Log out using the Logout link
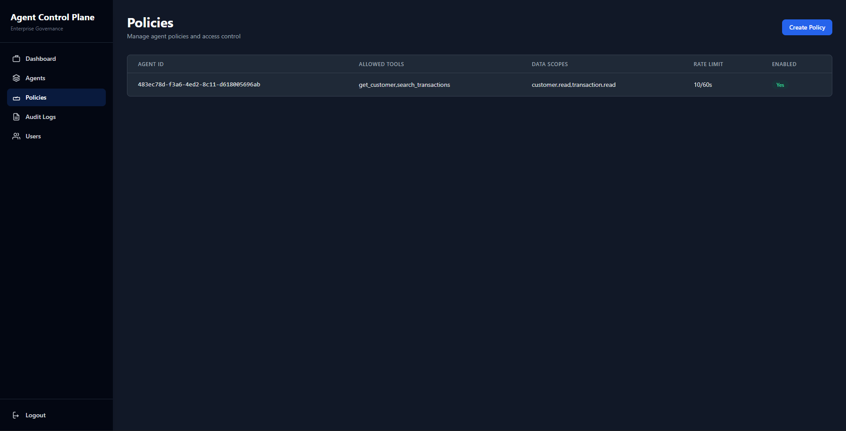 point(56,415)
